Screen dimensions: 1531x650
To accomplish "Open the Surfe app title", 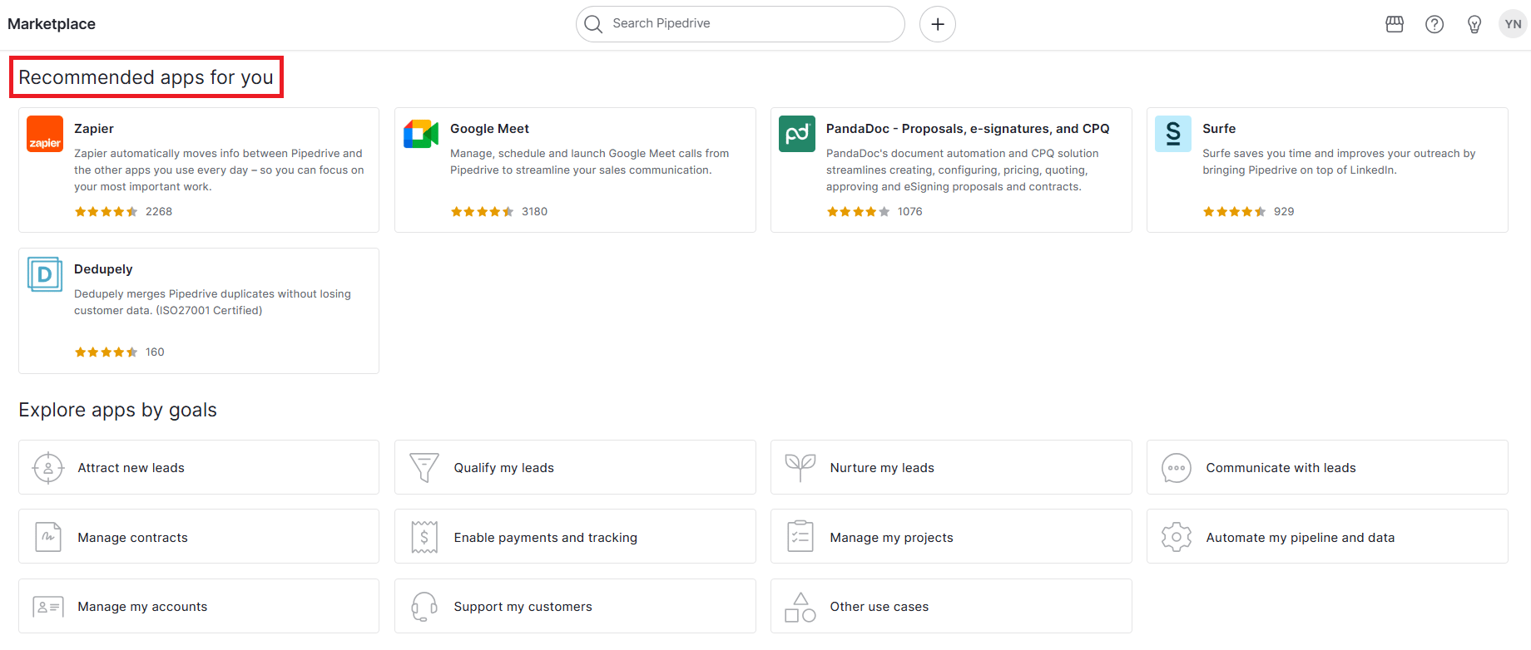I will click(1219, 129).
